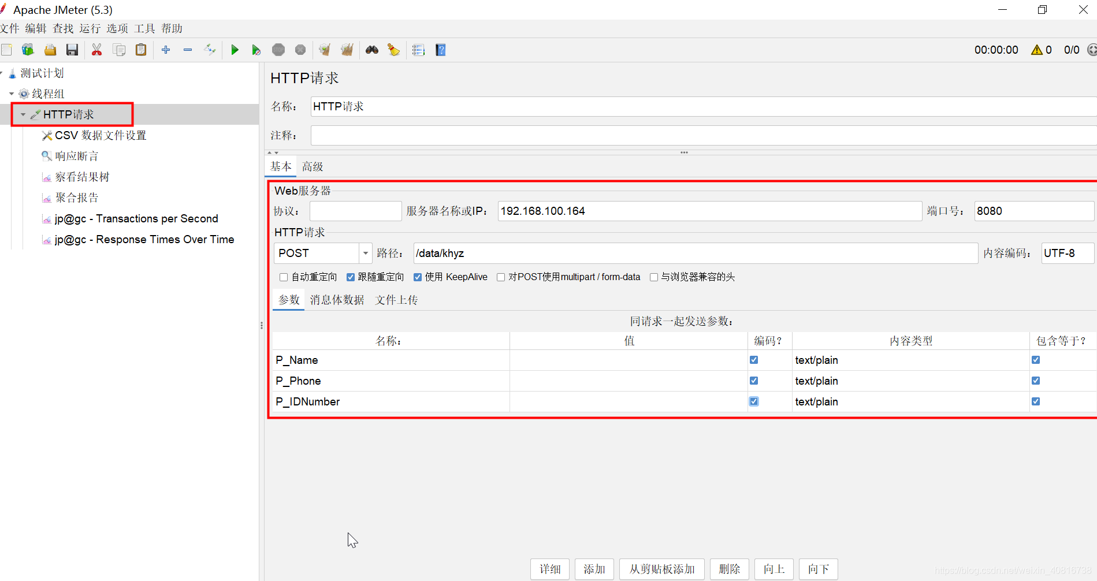This screenshot has height=581, width=1097.
Task: Open help with question mark icon
Action: pos(441,50)
